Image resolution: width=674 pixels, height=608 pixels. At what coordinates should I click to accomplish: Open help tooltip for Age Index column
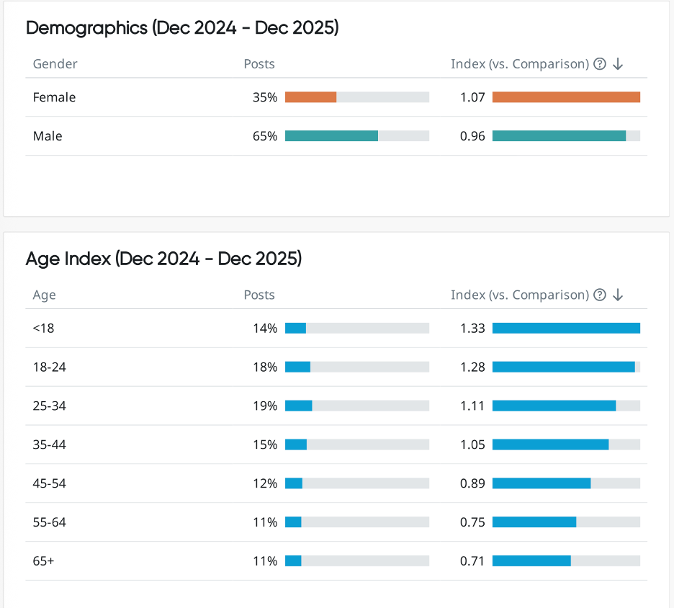click(600, 295)
